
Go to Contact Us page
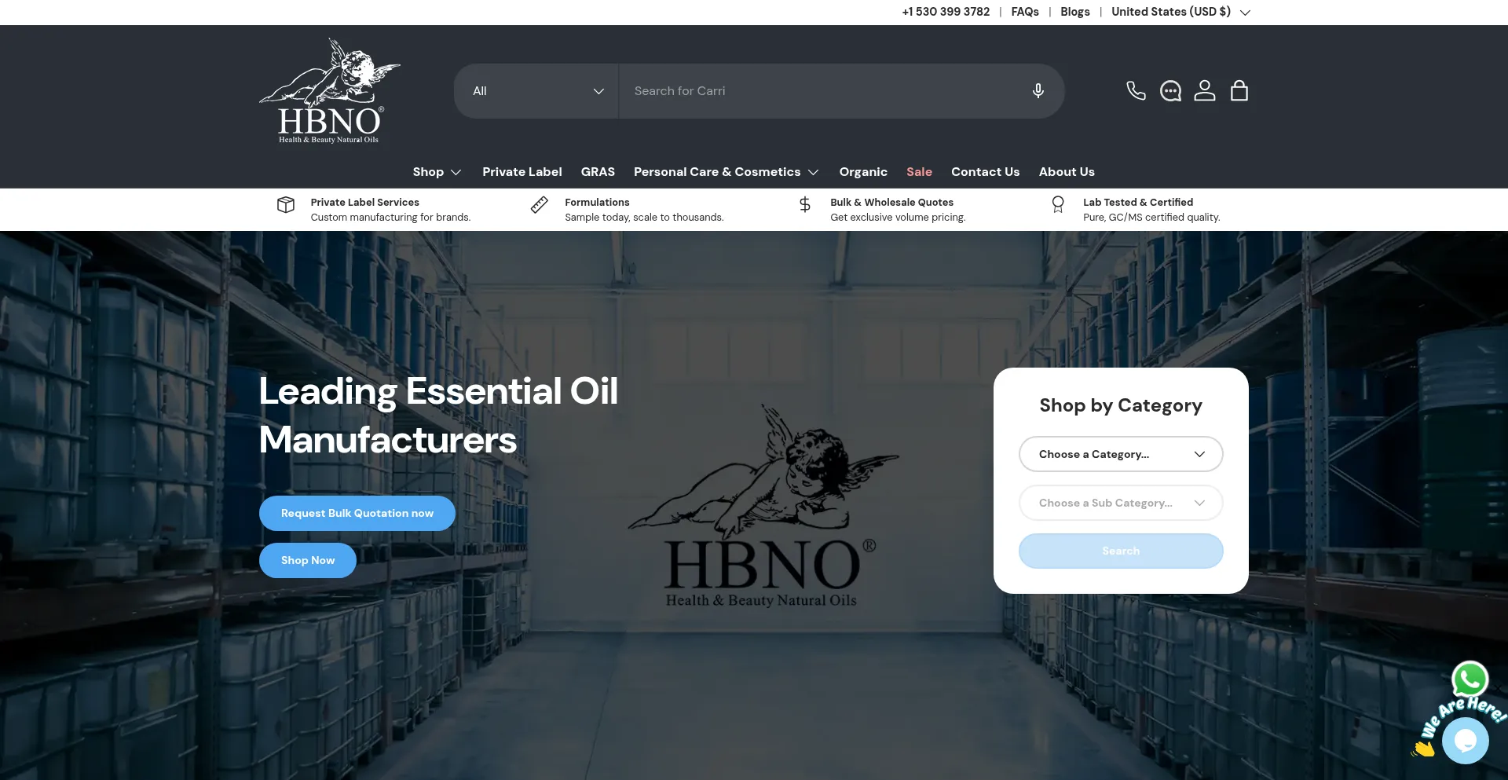(x=985, y=172)
